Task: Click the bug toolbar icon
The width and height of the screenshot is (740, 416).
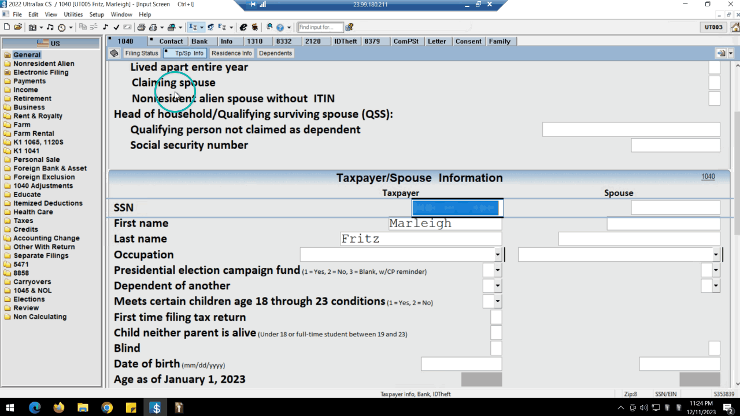Action: 254,27
